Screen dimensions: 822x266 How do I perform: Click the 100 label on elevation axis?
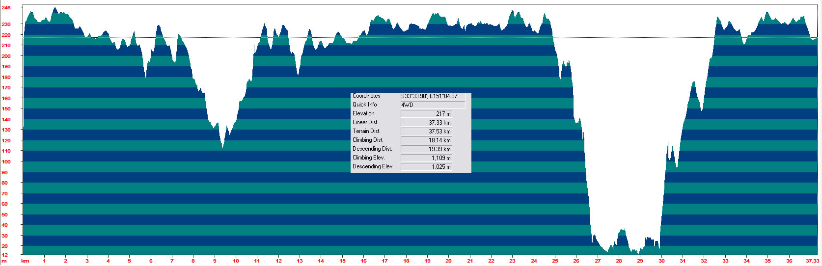6,161
